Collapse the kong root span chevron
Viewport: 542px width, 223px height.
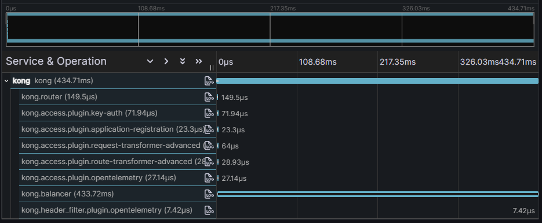(6, 81)
